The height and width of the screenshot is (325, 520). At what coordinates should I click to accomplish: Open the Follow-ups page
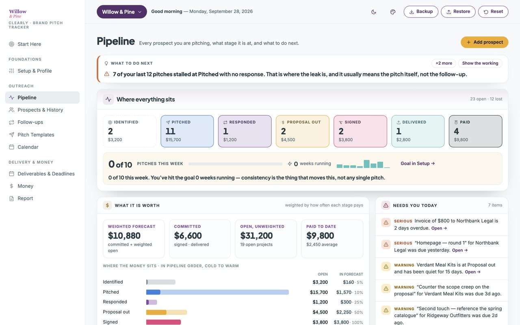click(x=42, y=122)
